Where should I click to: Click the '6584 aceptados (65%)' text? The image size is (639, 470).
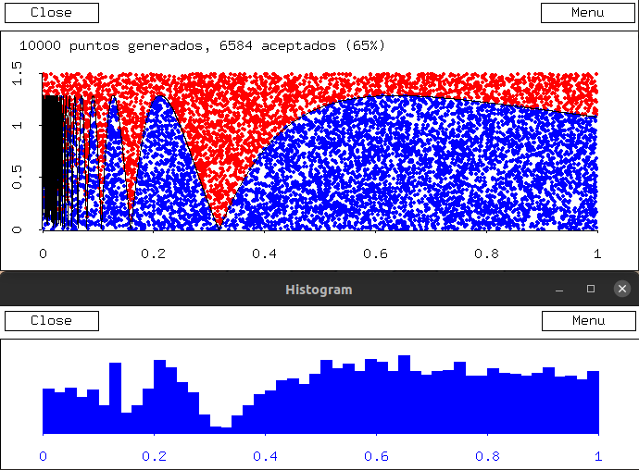pos(302,45)
